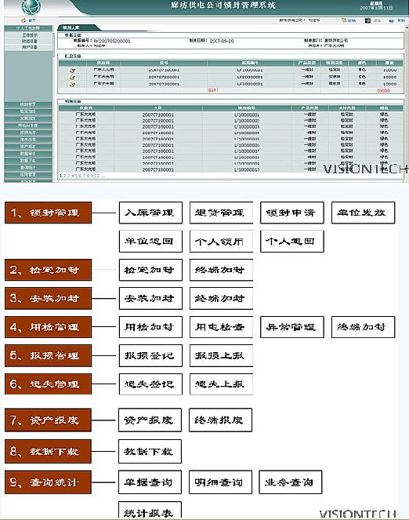This screenshot has height=520, width=409.
Task: Open the detail icon for batch 200707100001
Action: [72, 70]
